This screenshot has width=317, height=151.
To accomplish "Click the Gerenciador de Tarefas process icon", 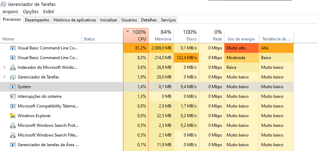I will click(x=13, y=77).
